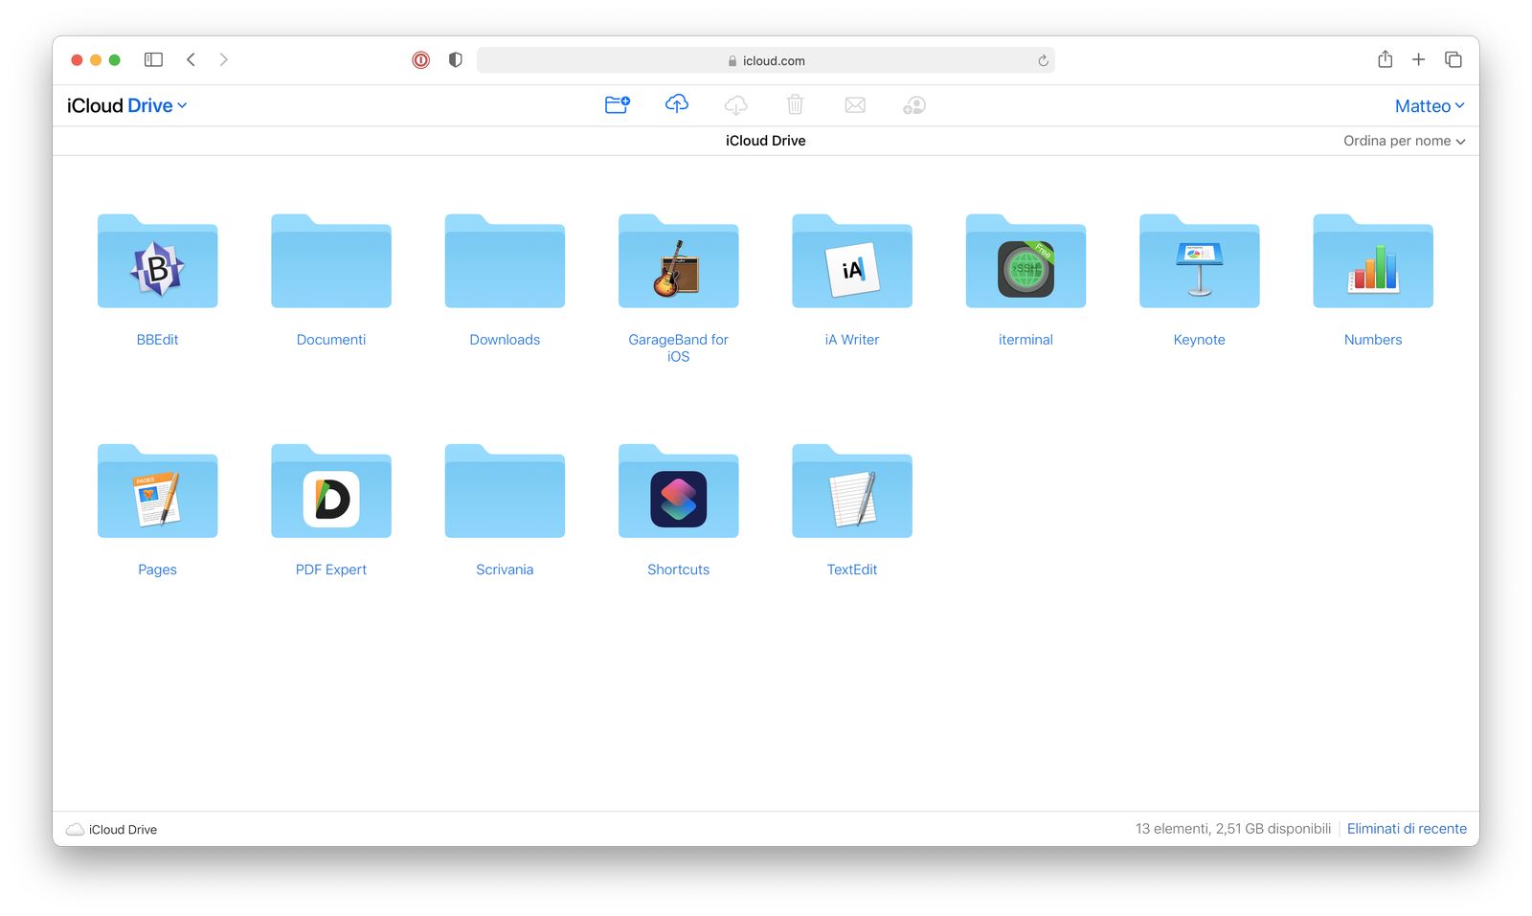The image size is (1532, 916).
Task: Click the TextEdit folder name
Action: coord(852,570)
